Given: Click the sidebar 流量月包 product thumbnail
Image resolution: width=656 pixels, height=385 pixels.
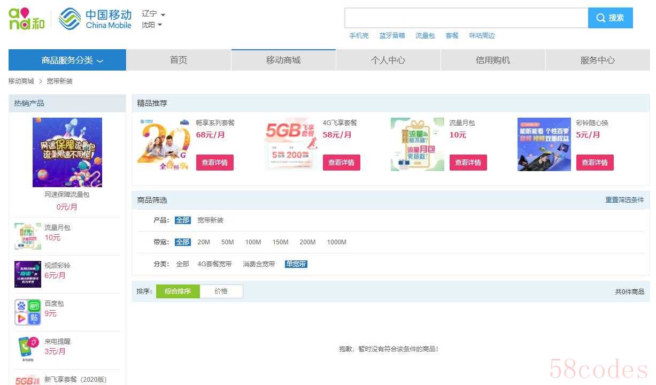Looking at the screenshot, I should click(28, 236).
